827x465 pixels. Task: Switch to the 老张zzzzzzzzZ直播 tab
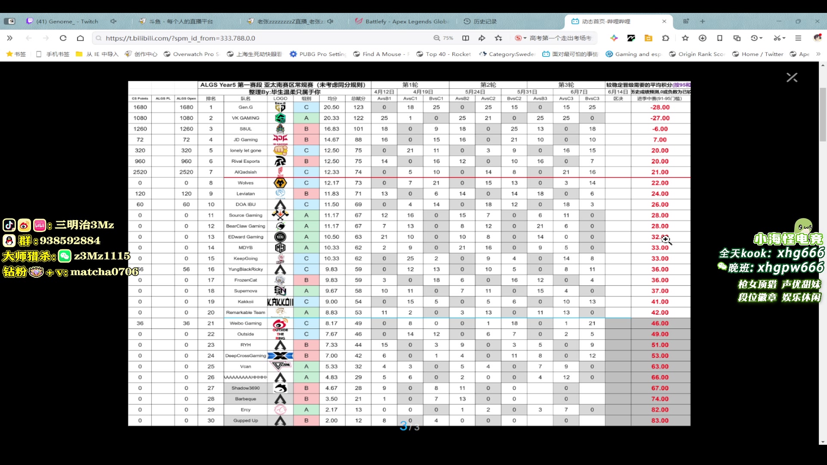286,21
